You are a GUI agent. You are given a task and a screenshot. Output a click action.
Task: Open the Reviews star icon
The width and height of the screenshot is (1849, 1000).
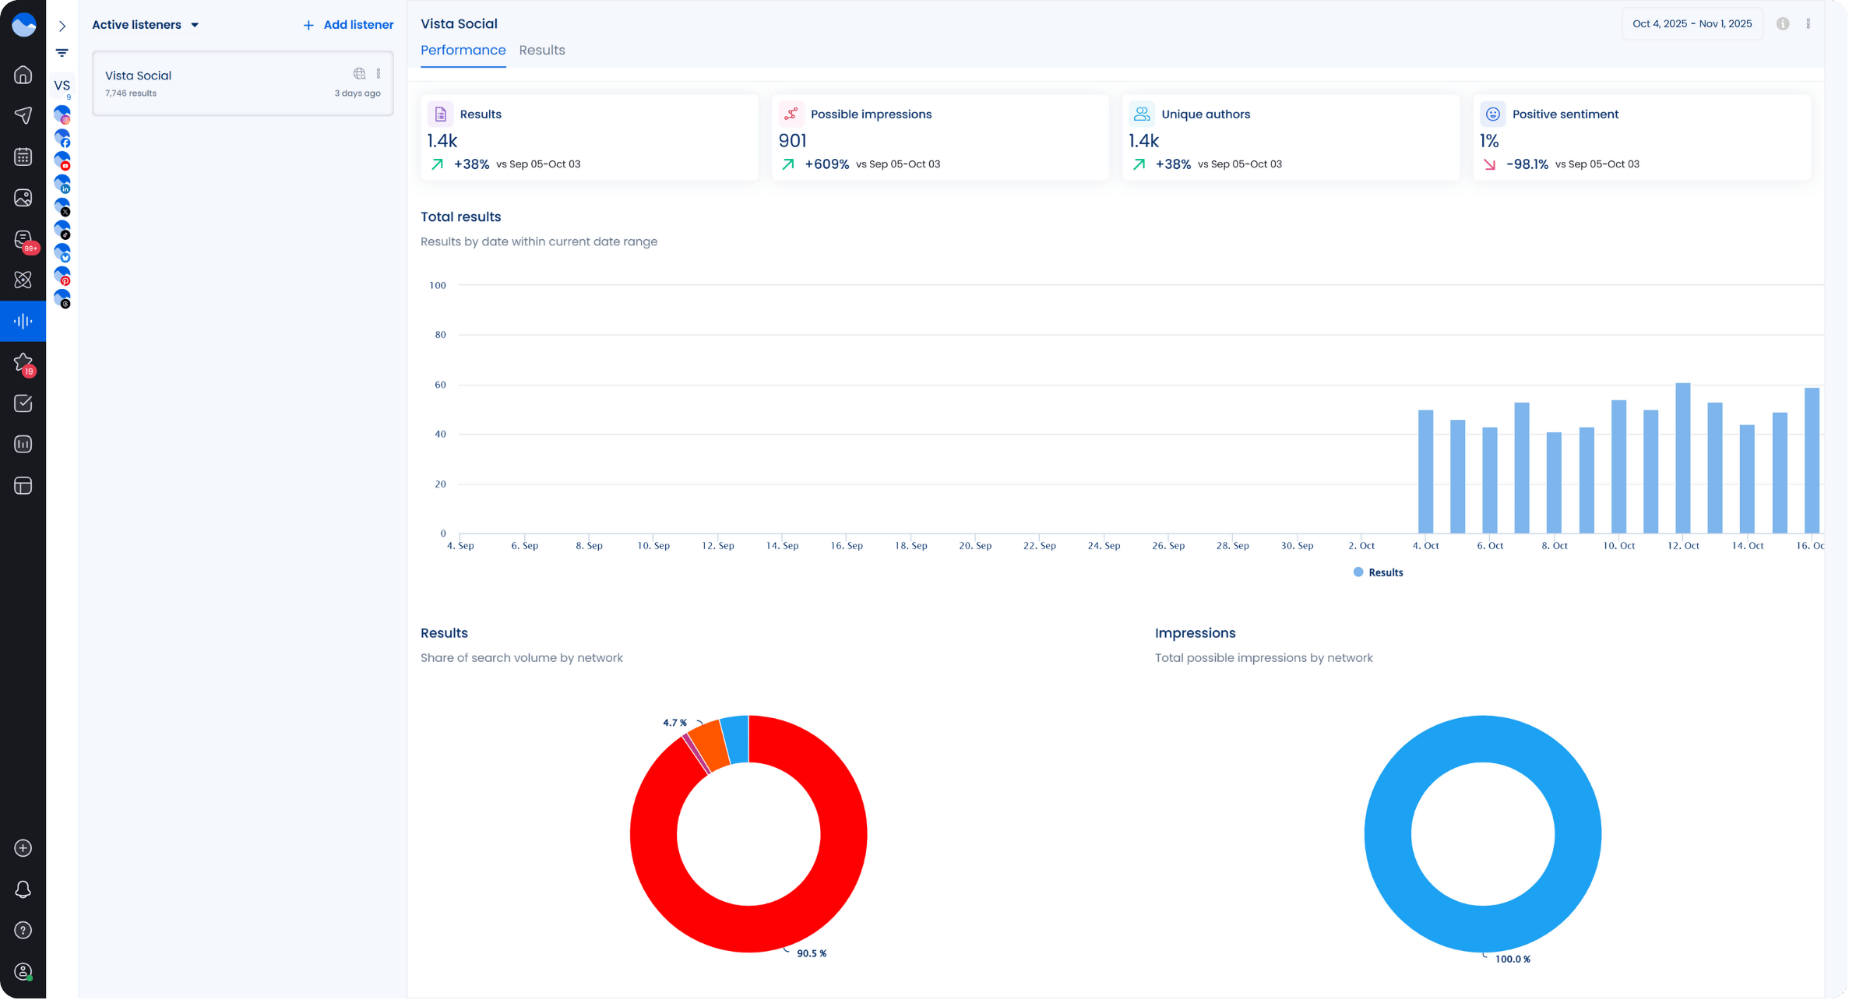click(23, 362)
